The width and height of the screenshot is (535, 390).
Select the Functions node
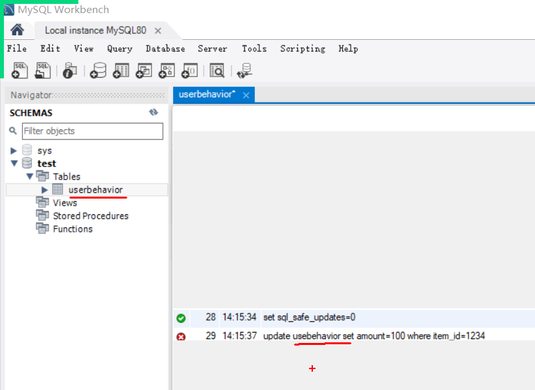tap(73, 229)
